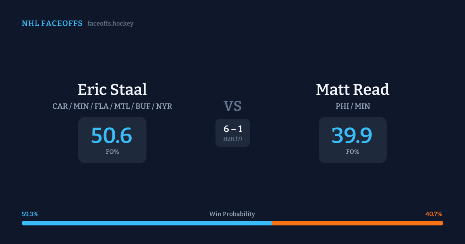465x244 pixels.
Task: Click the PHI / MIN team text
Action: [352, 106]
